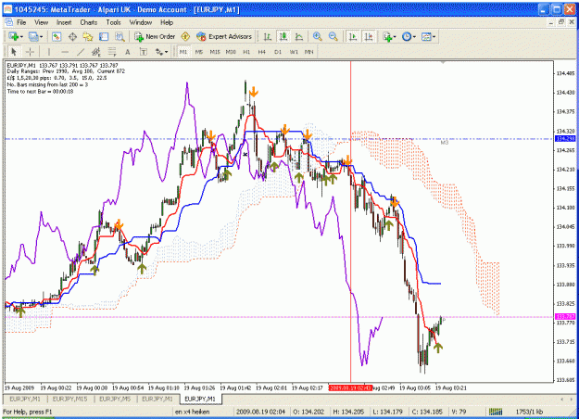Viewport: 579px width, 419px height.
Task: Select the M1 timeframe button
Action: click(183, 52)
